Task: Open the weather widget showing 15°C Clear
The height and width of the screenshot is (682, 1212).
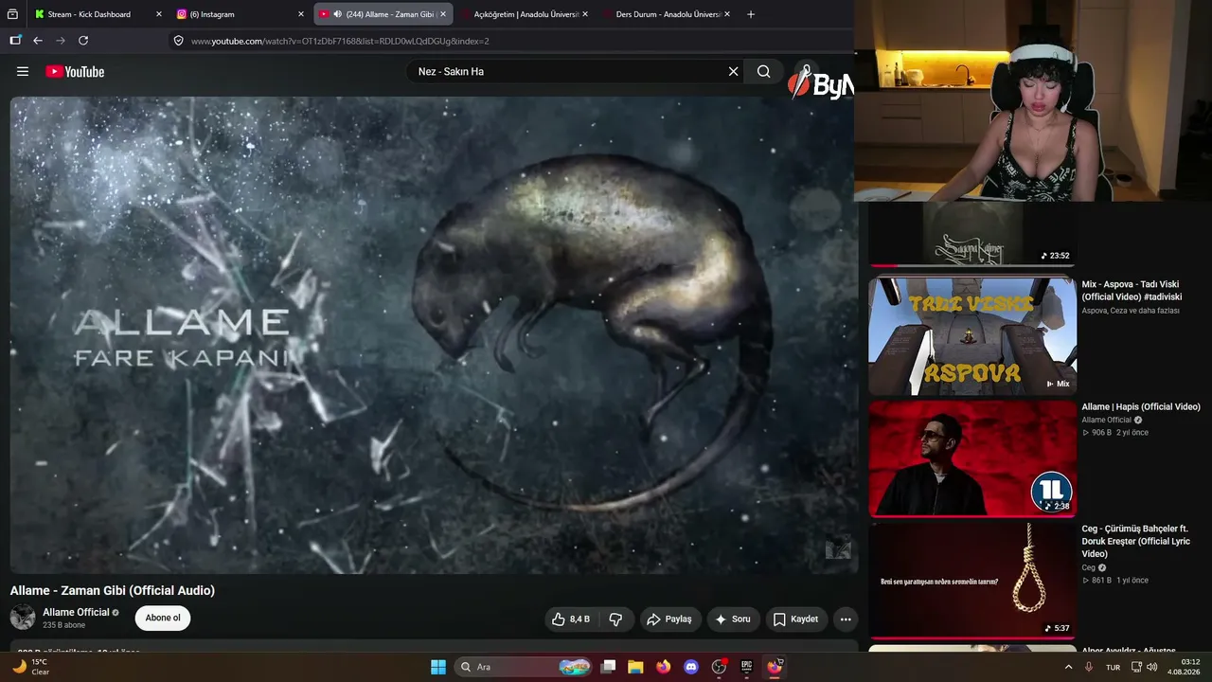Action: 30,667
